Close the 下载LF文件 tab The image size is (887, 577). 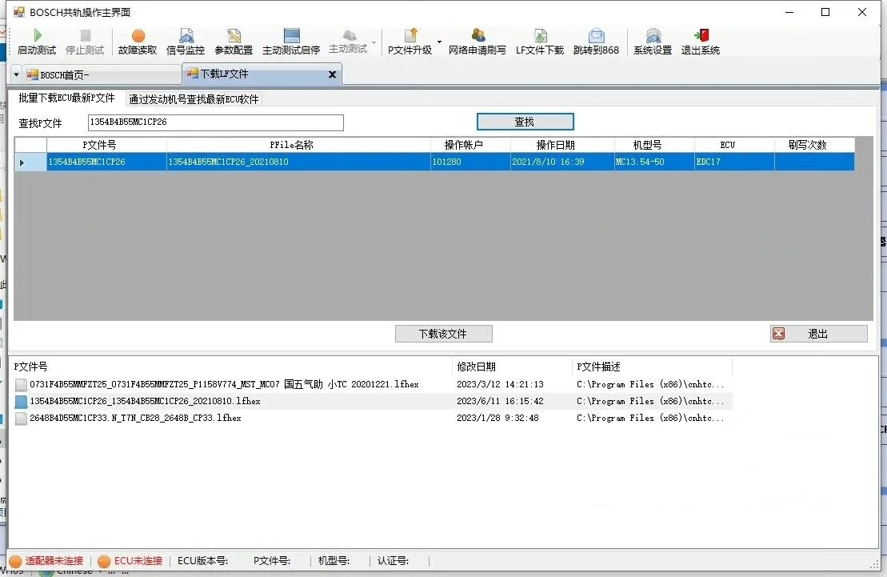(333, 74)
